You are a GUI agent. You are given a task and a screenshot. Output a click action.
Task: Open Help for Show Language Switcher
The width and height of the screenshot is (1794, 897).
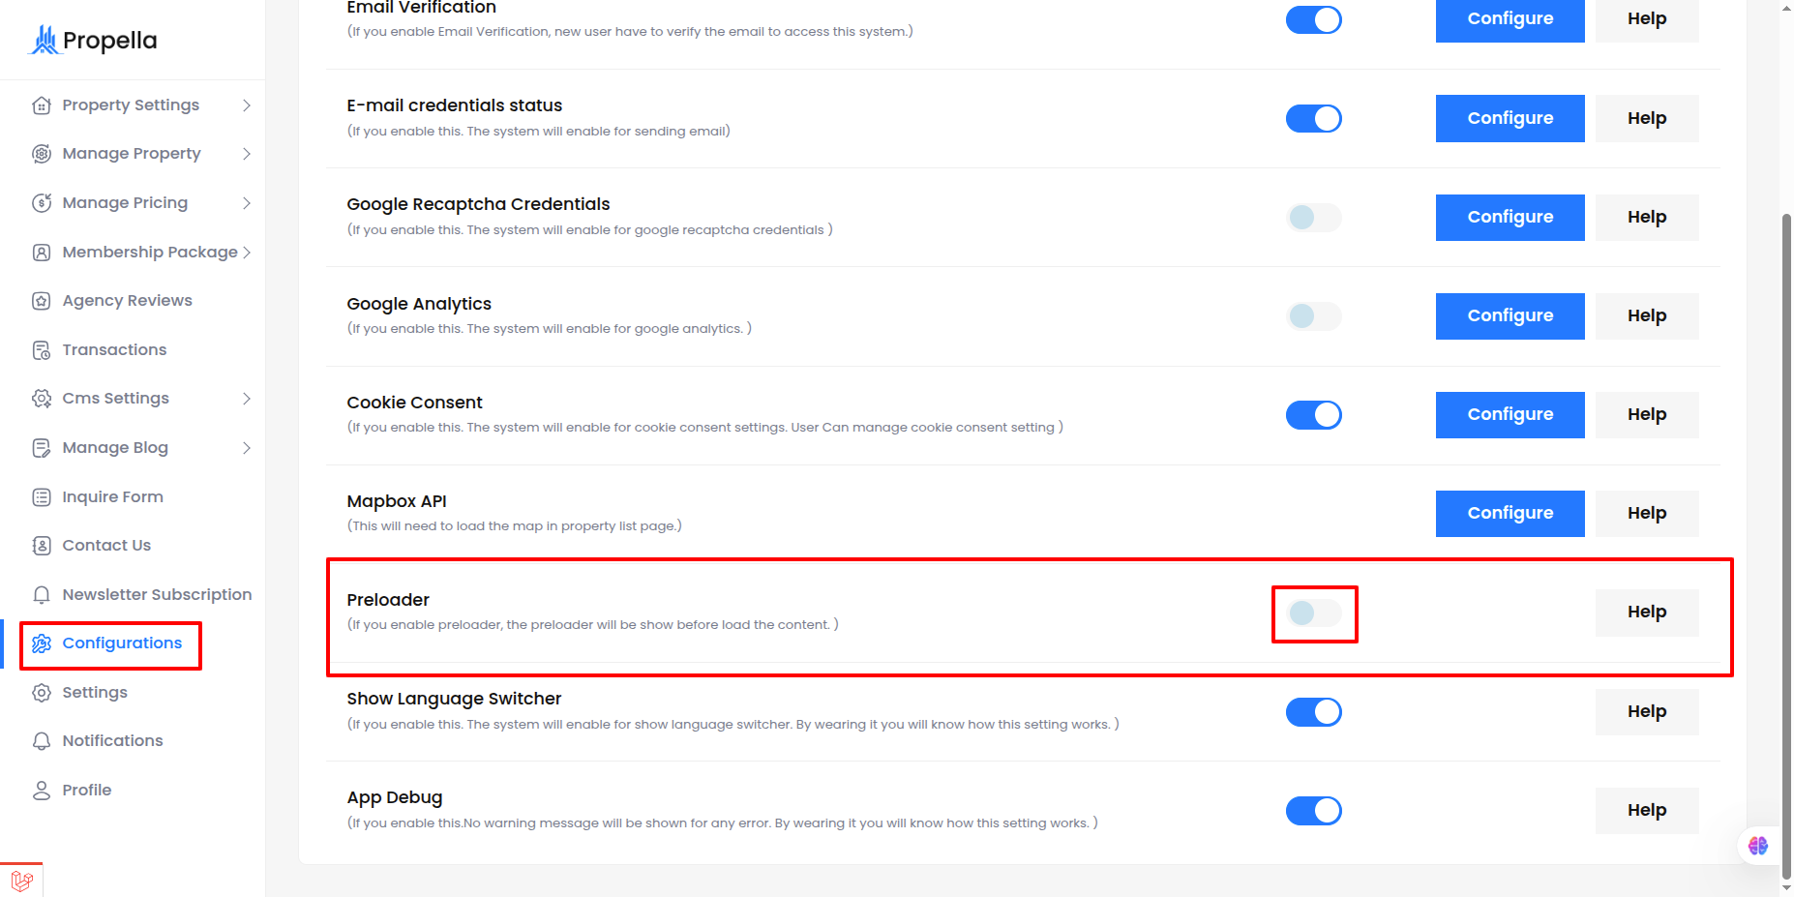point(1647,712)
